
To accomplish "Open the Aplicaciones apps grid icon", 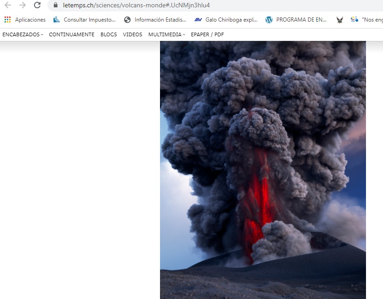I will click(x=7, y=20).
